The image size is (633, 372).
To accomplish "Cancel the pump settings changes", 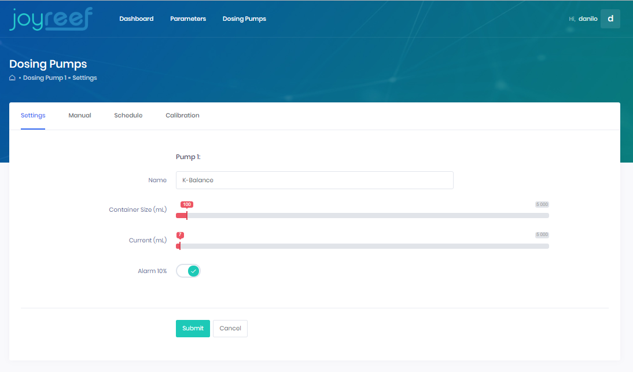I will coord(230,329).
